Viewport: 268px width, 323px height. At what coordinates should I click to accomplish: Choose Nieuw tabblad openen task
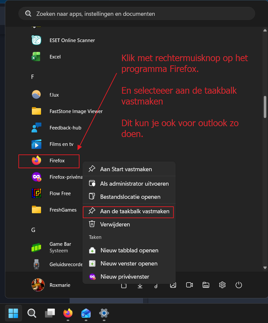pos(129,250)
